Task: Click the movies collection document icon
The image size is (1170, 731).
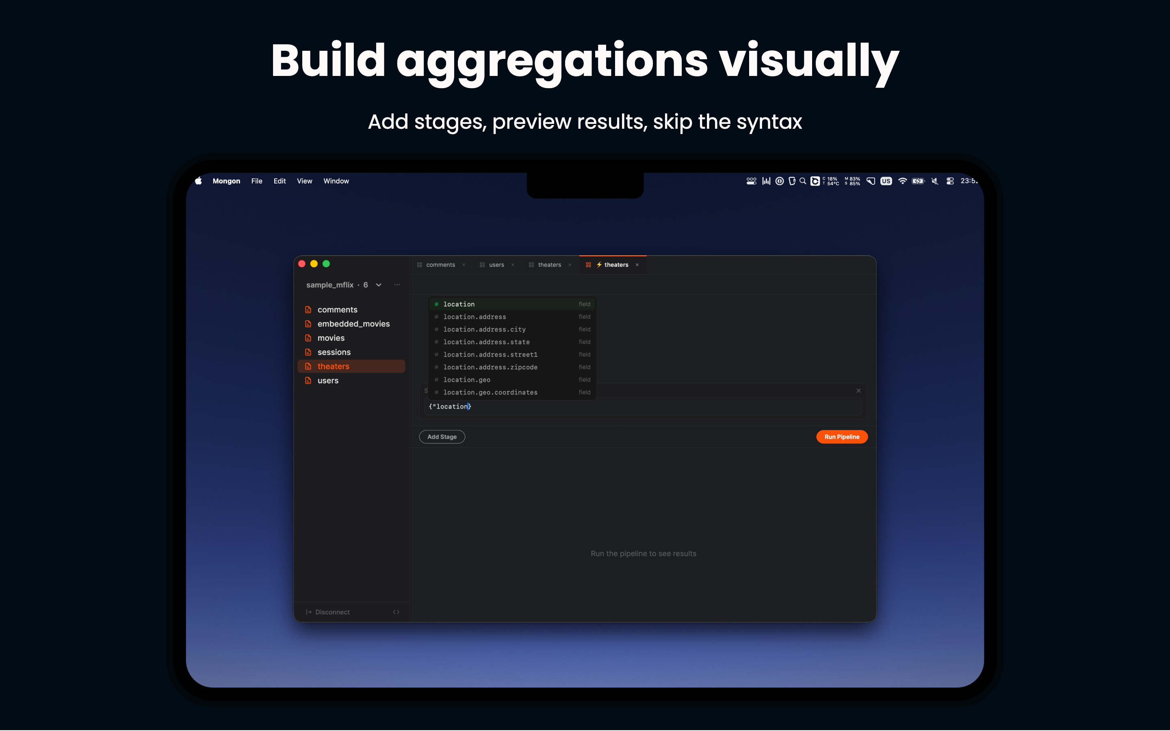Action: pos(308,338)
